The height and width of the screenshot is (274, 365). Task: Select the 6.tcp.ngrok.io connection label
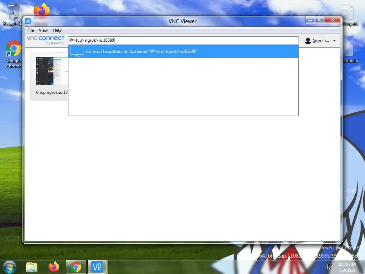click(x=52, y=92)
